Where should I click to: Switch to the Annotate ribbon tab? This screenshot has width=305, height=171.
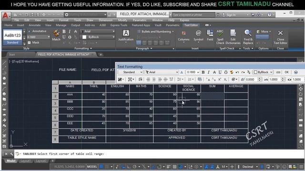pyautogui.click(x=35, y=25)
